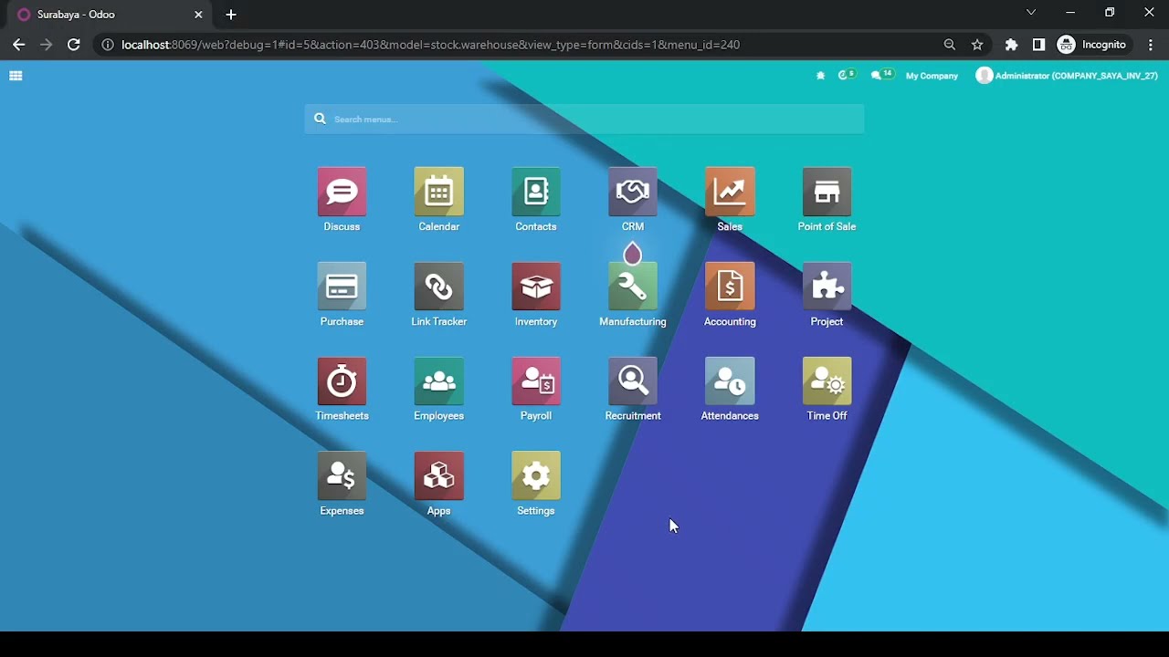1169x657 pixels.
Task: Open the debug tools bug icon
Action: 820,76
